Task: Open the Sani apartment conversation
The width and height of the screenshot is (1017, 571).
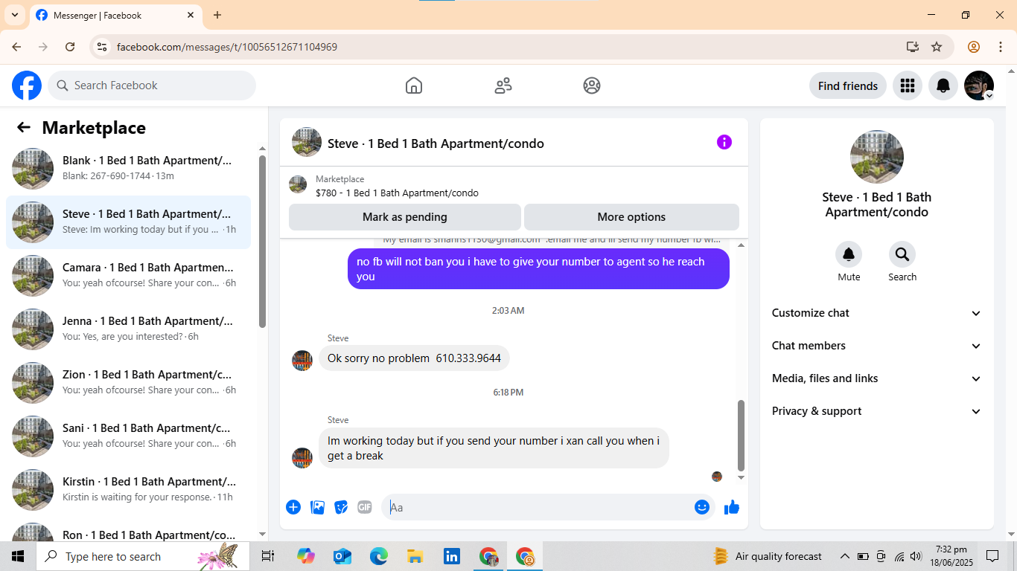Action: 128,436
